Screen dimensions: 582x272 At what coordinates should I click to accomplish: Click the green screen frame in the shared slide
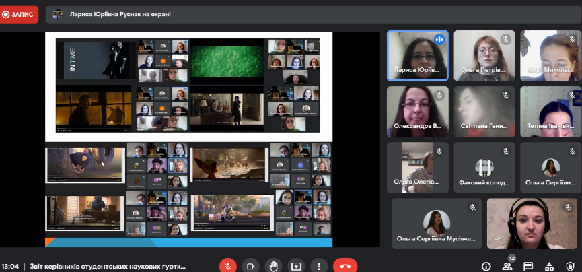227,61
